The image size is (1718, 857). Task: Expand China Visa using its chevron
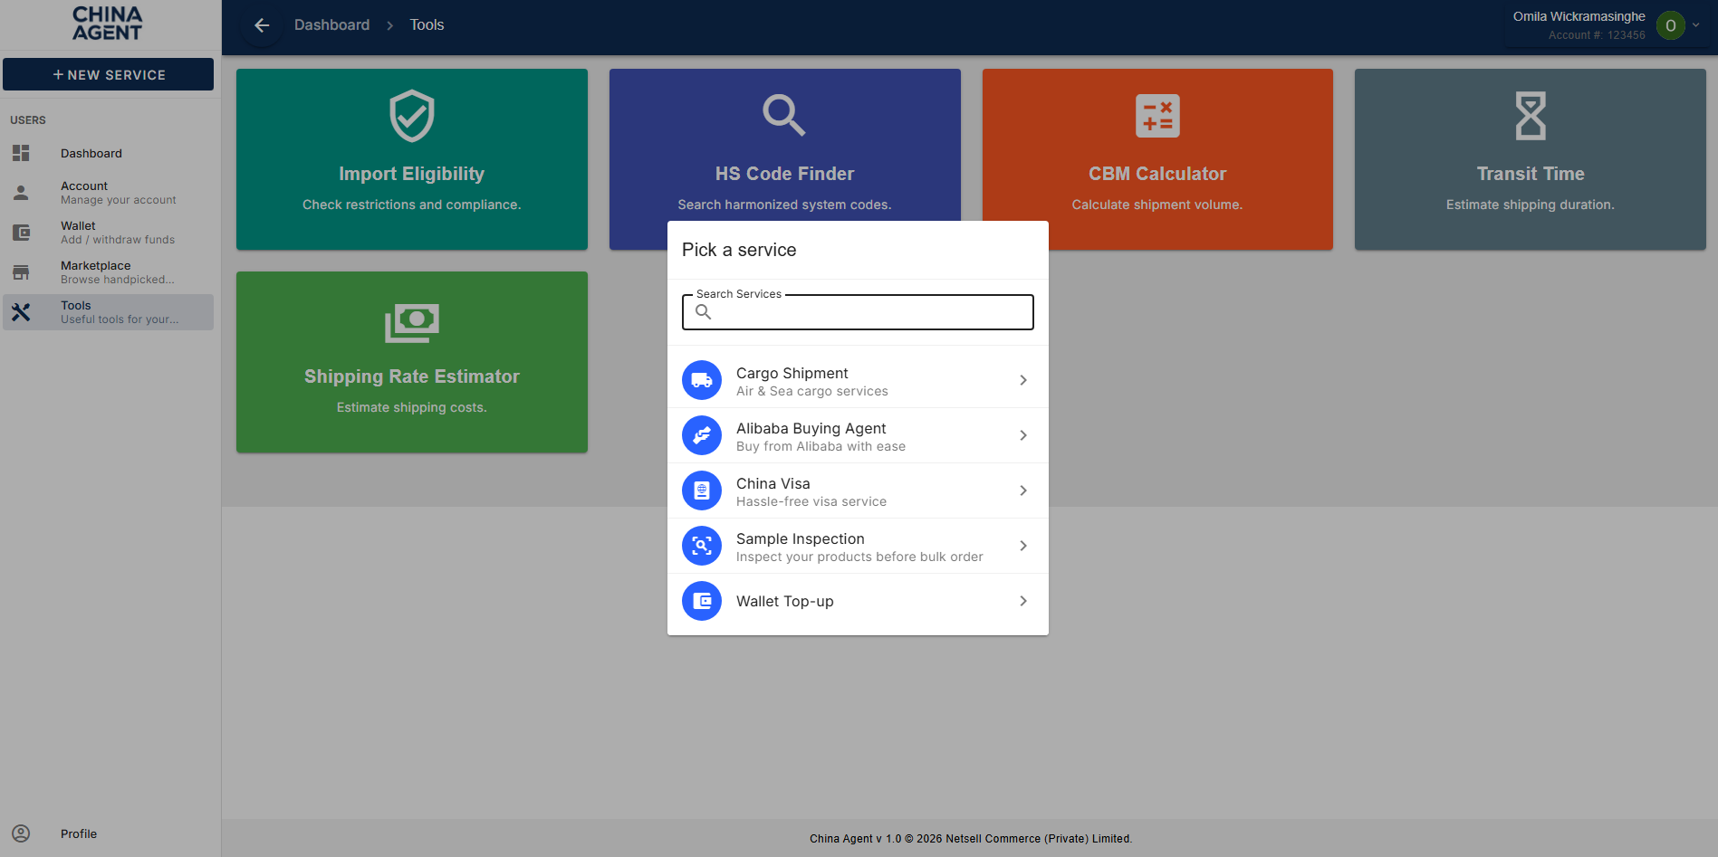point(1022,490)
